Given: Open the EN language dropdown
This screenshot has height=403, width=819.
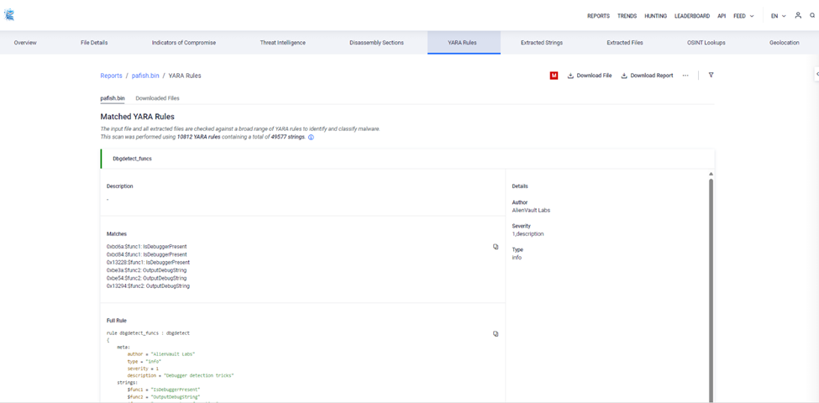Looking at the screenshot, I should point(778,16).
